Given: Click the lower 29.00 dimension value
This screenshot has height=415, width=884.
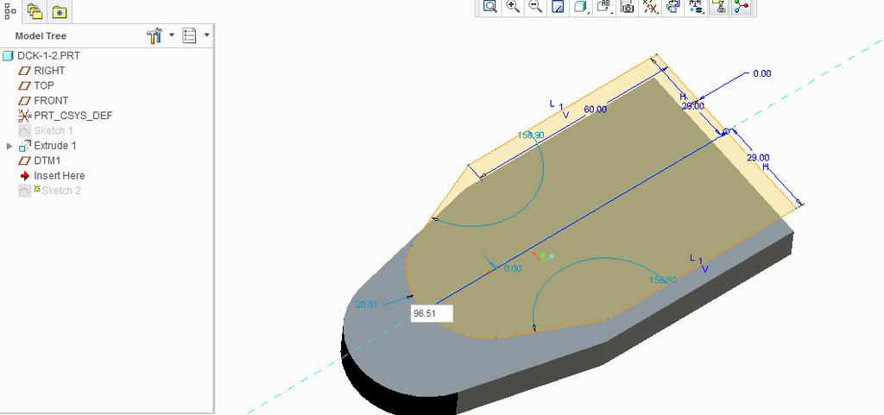Looking at the screenshot, I should pos(758,158).
